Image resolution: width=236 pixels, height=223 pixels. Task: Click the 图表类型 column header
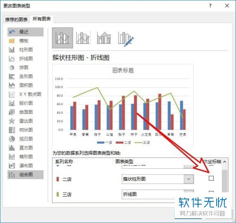[x=124, y=162]
